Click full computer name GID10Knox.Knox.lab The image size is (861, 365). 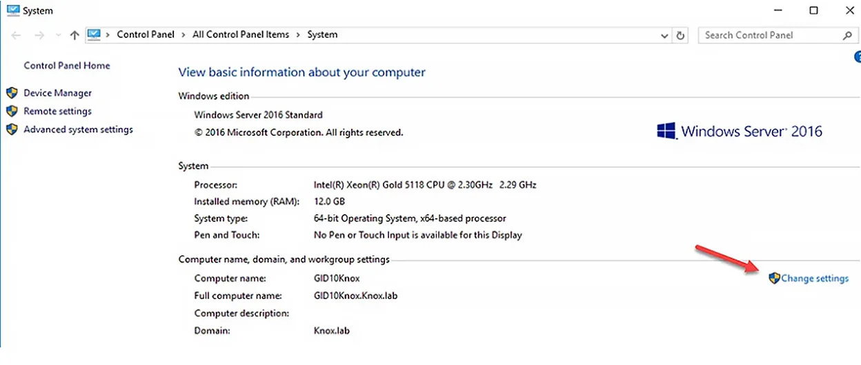pos(355,295)
